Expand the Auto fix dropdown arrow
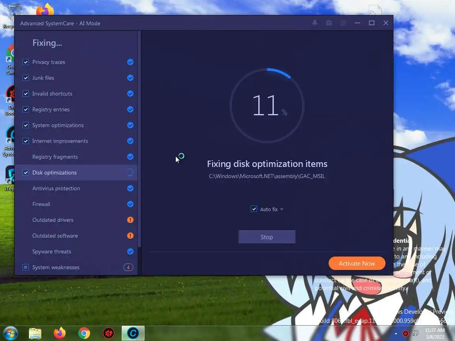The height and width of the screenshot is (341, 455). [x=282, y=209]
